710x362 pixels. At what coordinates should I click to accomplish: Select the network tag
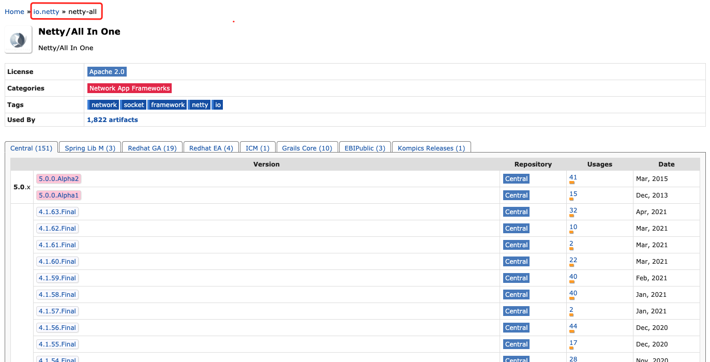tap(103, 105)
